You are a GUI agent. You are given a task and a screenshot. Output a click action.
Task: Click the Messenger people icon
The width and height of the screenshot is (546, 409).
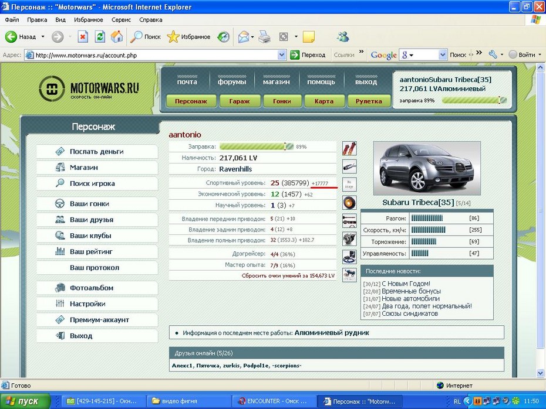pos(343,36)
